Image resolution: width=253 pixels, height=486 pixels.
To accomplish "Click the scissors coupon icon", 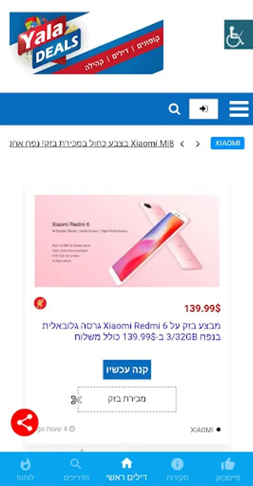I will [76, 400].
